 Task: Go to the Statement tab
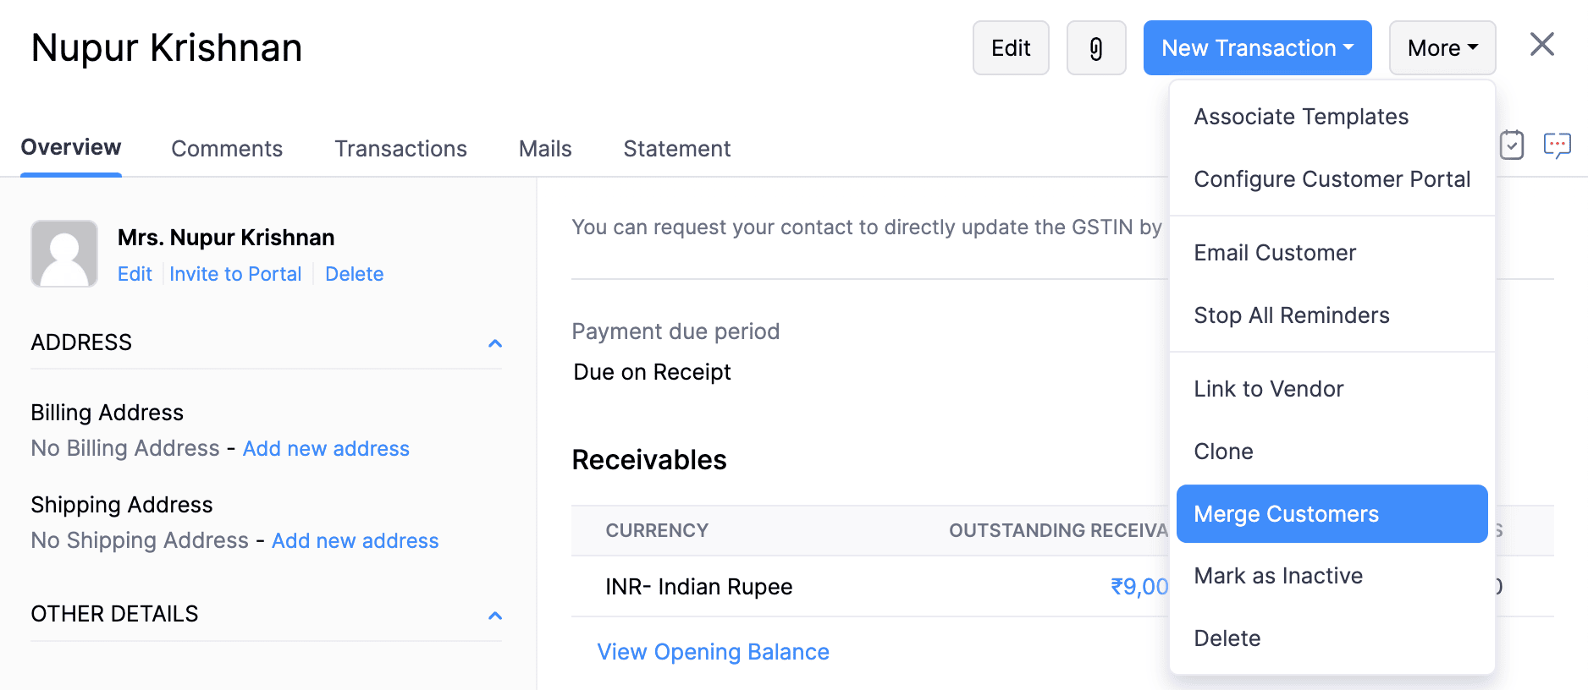[x=676, y=149]
